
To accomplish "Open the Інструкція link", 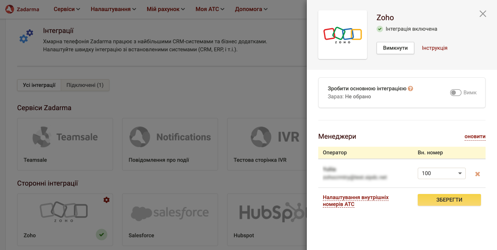I will click(x=434, y=48).
